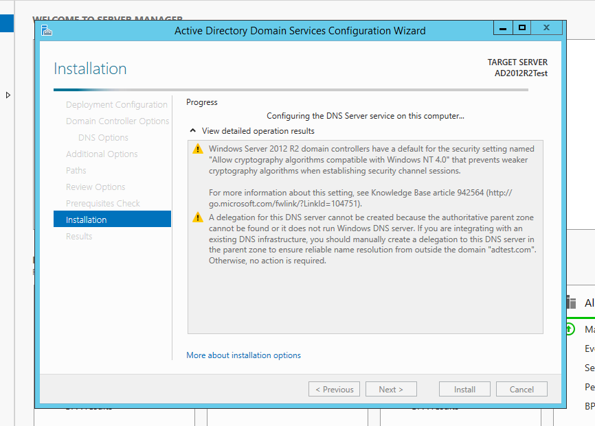595x426 pixels.
Task: Click green up-arrow status icon in Server Manager
Action: click(x=570, y=329)
